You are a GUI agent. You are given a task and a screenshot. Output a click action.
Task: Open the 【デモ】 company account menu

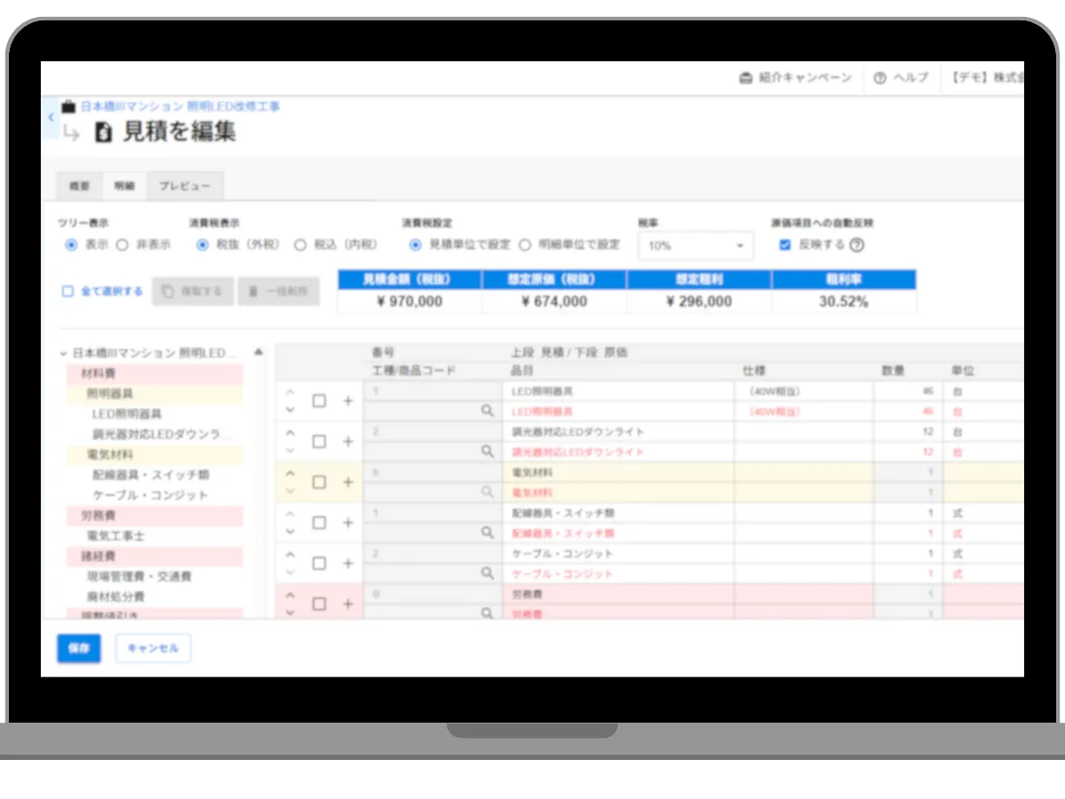tap(987, 78)
